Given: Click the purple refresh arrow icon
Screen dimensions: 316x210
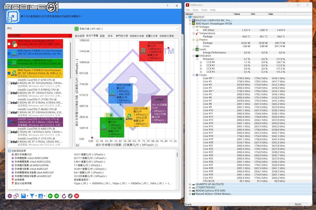Looking at the screenshot, I should [x=64, y=196].
